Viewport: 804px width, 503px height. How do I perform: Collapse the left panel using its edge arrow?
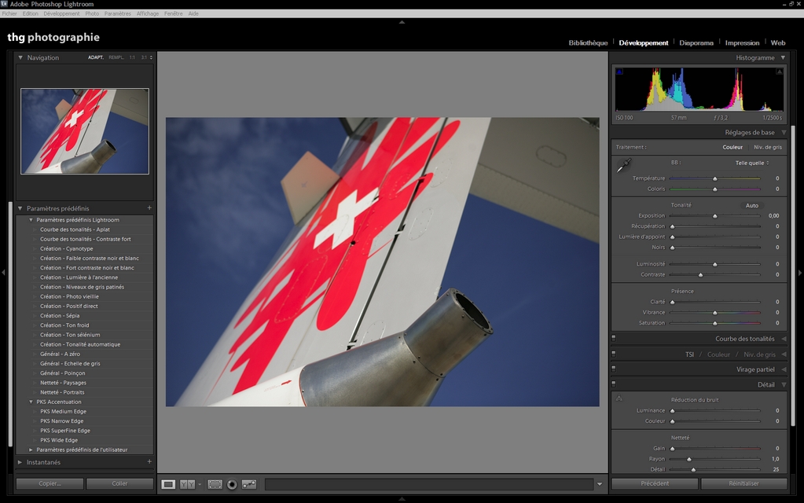4,272
